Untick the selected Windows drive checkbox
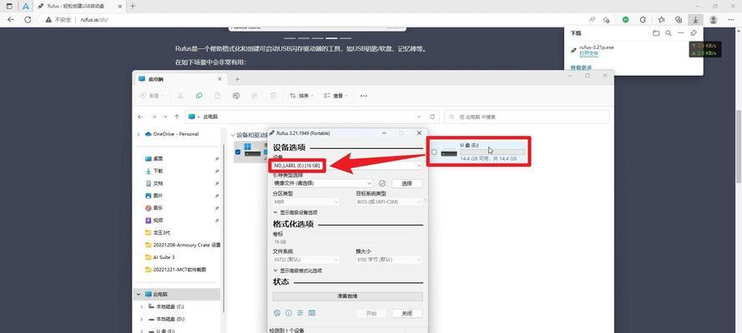 pos(238,152)
